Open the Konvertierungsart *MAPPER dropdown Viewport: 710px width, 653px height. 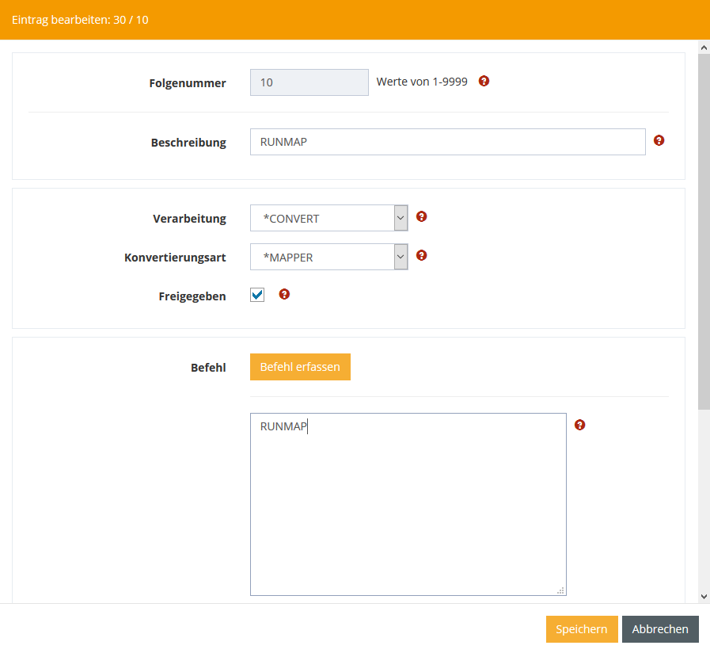pyautogui.click(x=329, y=257)
